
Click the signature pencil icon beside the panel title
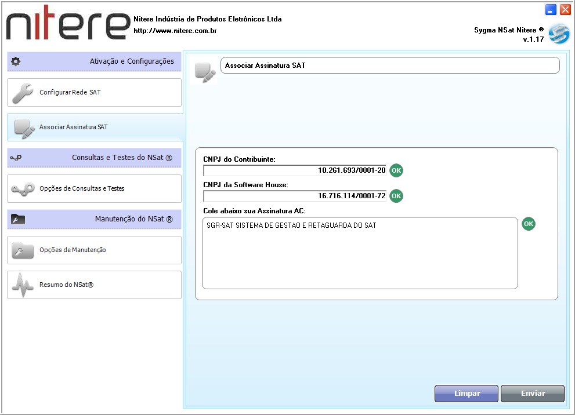point(205,72)
